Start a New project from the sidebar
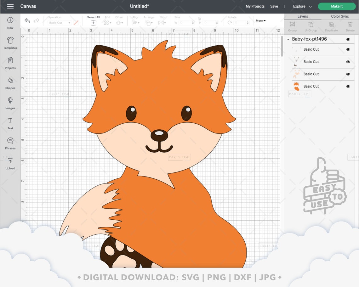Viewport: 359px width, 287px height. [x=10, y=22]
